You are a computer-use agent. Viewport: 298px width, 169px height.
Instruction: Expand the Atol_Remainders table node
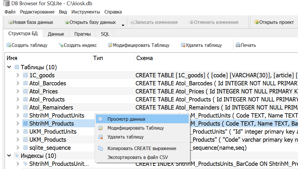tap(18, 107)
